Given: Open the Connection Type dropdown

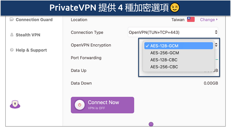Looking at the screenshot, I should tap(173, 32).
